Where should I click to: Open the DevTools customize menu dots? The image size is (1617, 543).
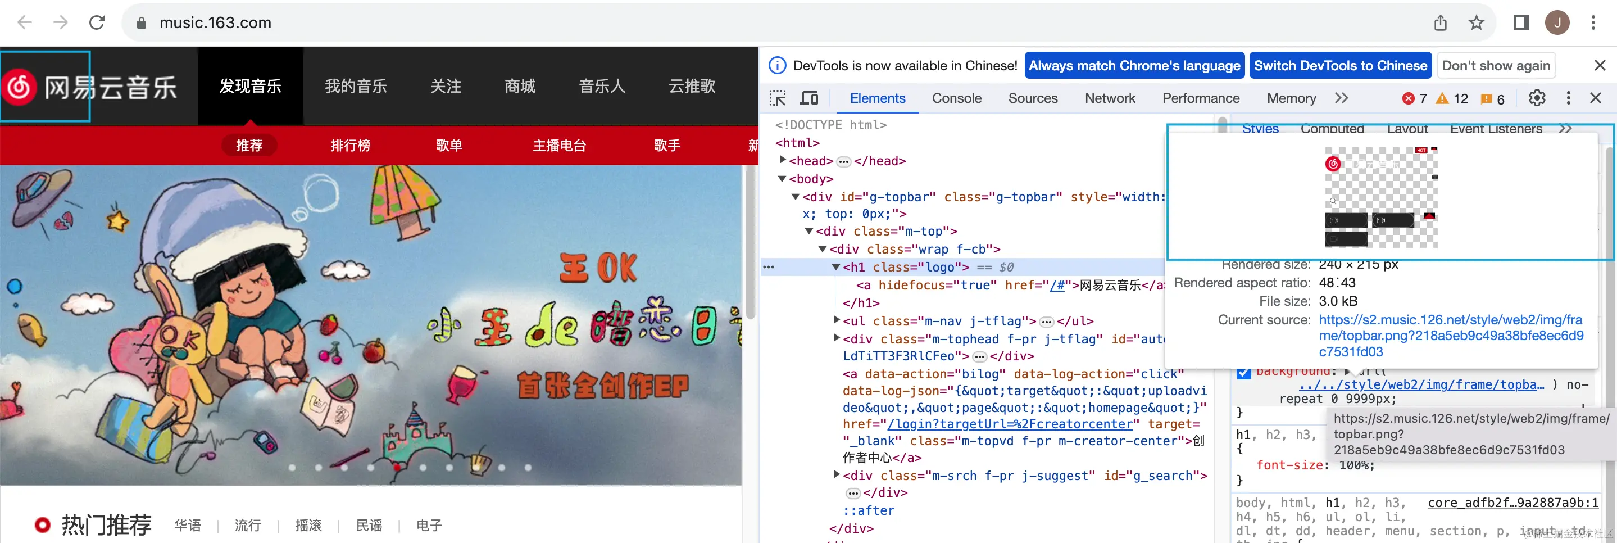pyautogui.click(x=1569, y=98)
